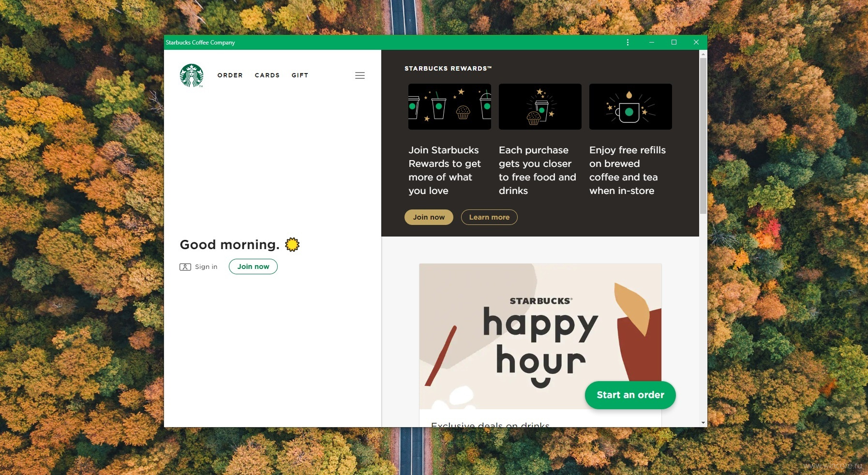The width and height of the screenshot is (868, 475).
Task: Click the Sign in link
Action: click(206, 267)
